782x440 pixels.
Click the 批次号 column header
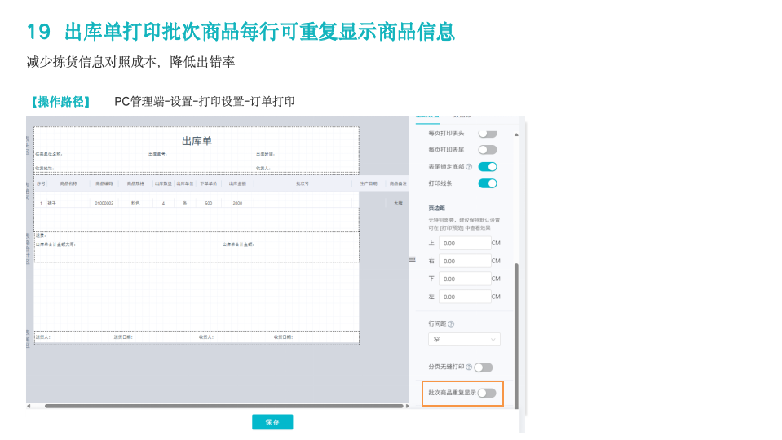tap(303, 183)
